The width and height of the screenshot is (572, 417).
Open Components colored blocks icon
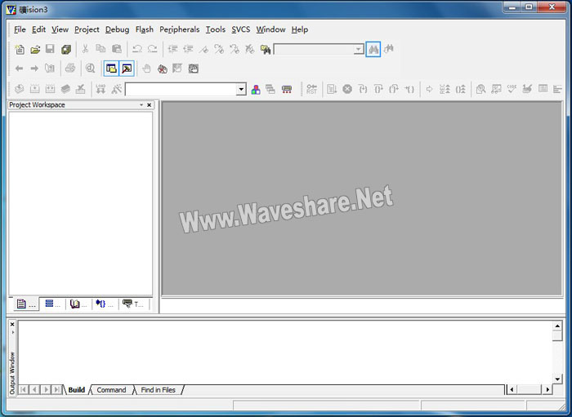(256, 89)
